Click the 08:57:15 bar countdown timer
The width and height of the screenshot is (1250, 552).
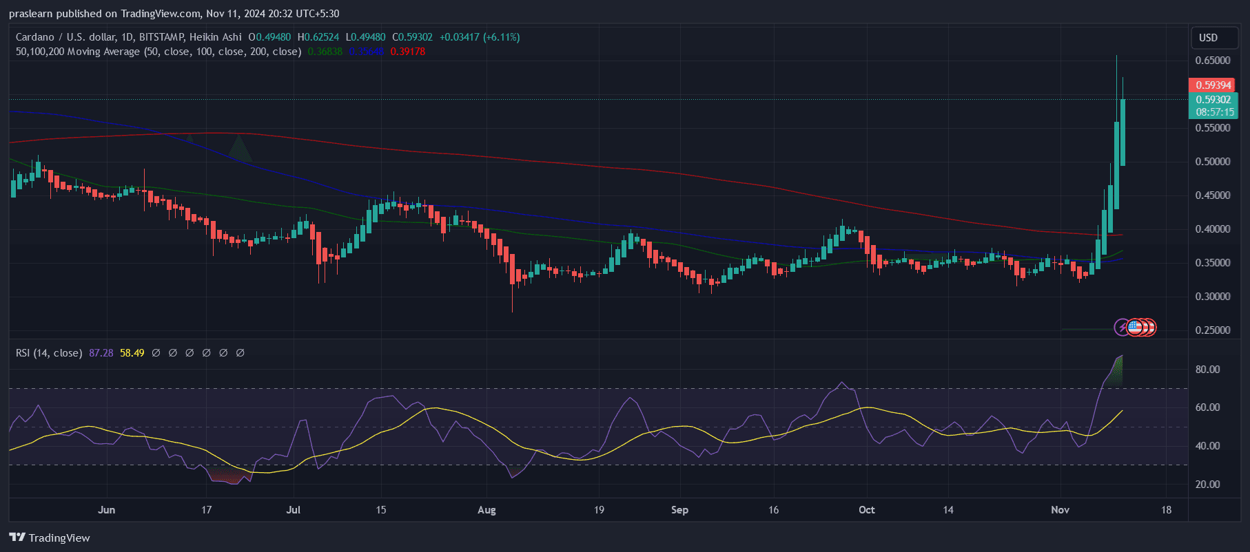pyautogui.click(x=1215, y=112)
